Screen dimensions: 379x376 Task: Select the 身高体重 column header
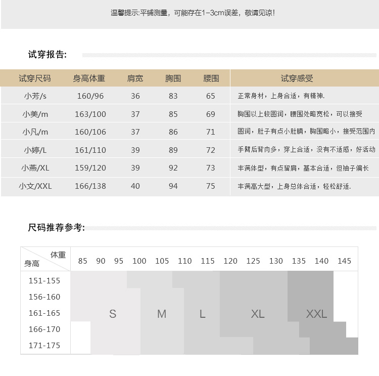pos(89,78)
